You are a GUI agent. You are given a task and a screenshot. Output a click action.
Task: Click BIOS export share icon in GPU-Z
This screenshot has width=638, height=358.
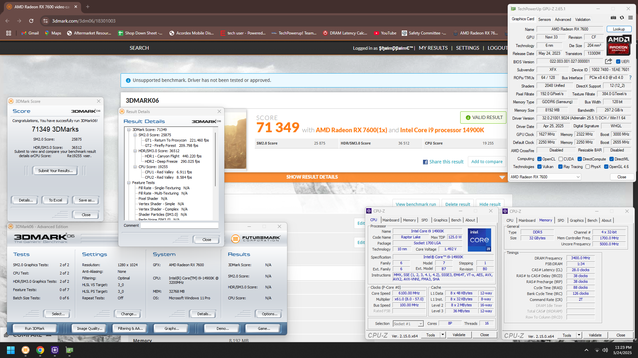point(608,61)
